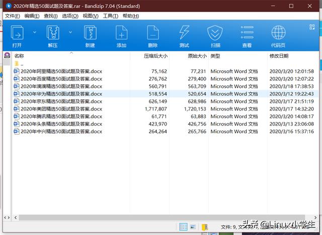Select 2020年滴滴精选50面试题及答案.docx

(61, 86)
